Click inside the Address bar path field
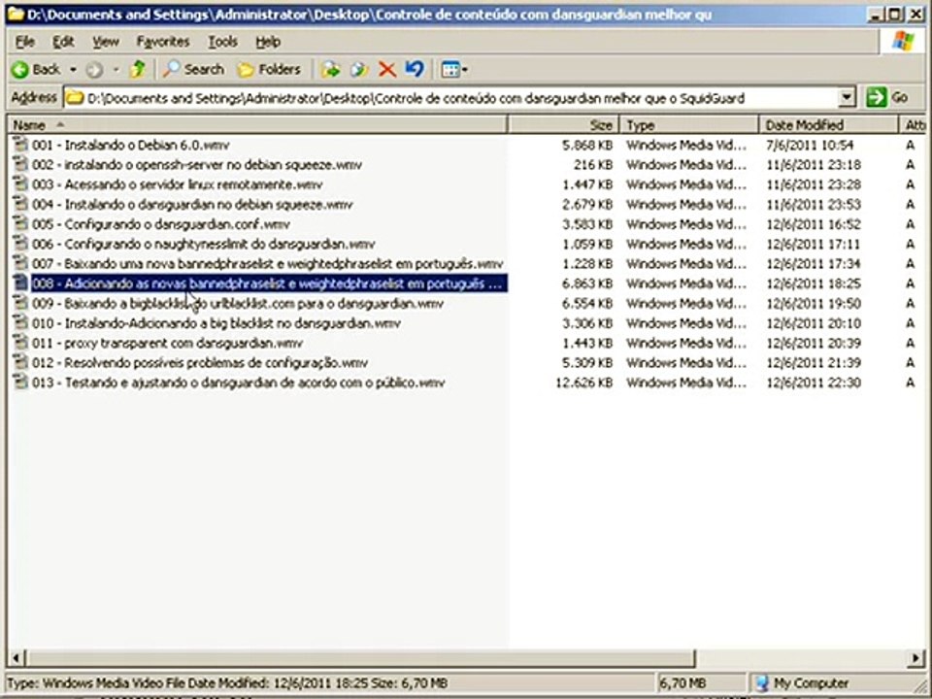932x699 pixels. pos(450,98)
